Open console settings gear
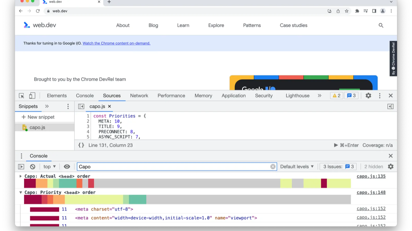Image resolution: width=412 pixels, height=231 pixels. point(391,167)
